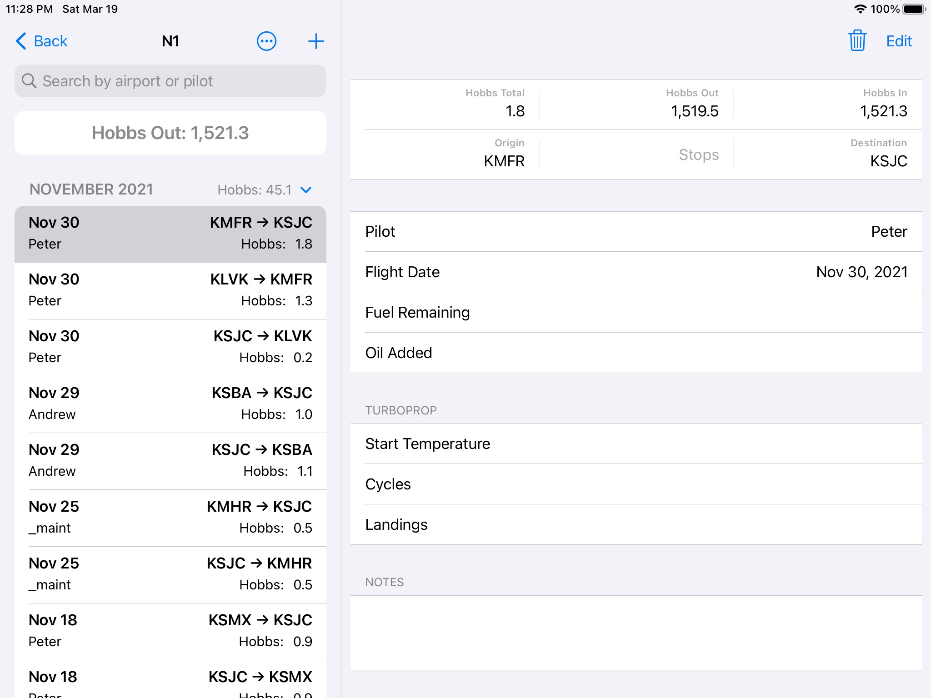Tap the Hobbs Out: 1,521.3 summary bar
Image resolution: width=931 pixels, height=698 pixels.
(x=170, y=133)
